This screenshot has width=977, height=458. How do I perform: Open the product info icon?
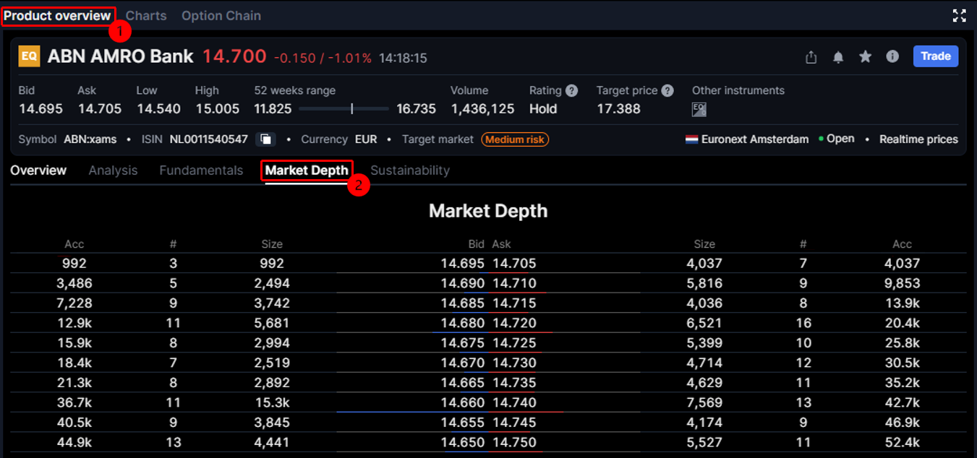[x=892, y=56]
